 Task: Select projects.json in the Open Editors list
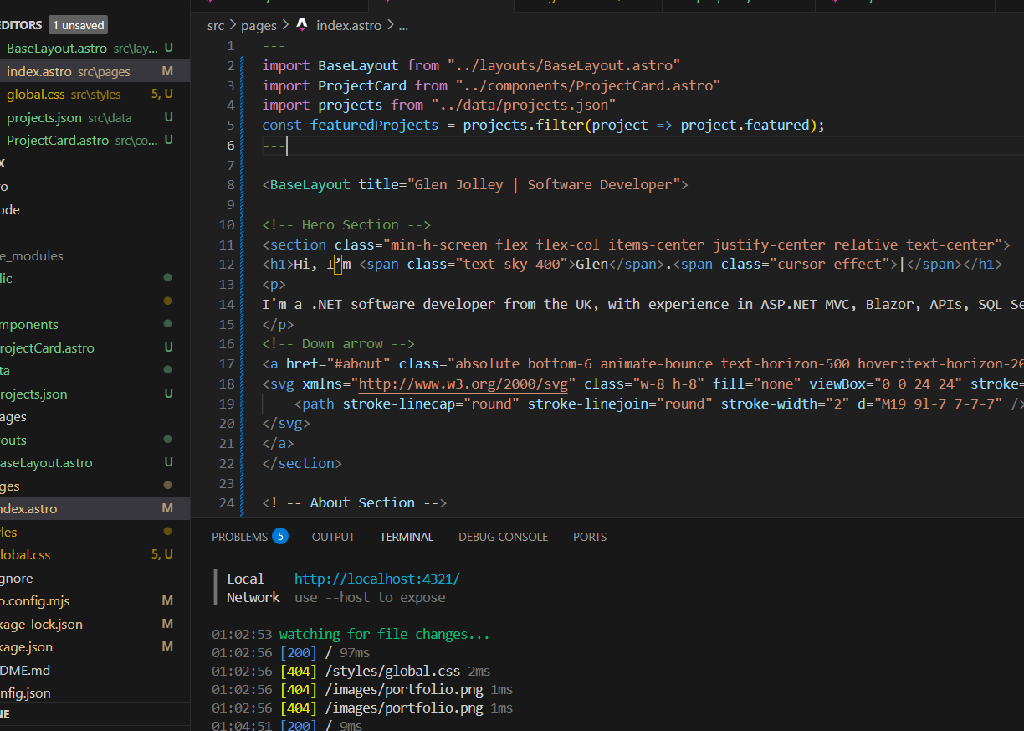pyautogui.click(x=44, y=118)
